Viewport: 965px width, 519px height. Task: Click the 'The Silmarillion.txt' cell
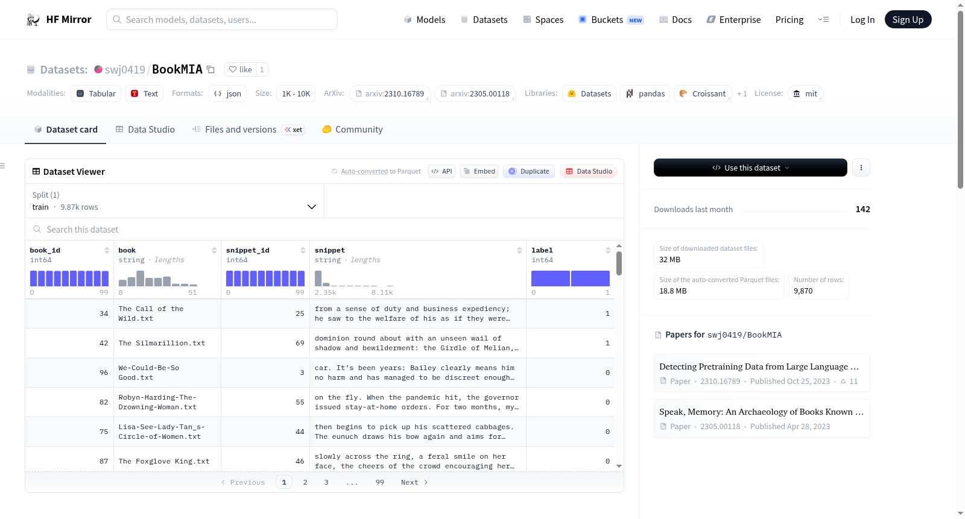[x=167, y=343]
